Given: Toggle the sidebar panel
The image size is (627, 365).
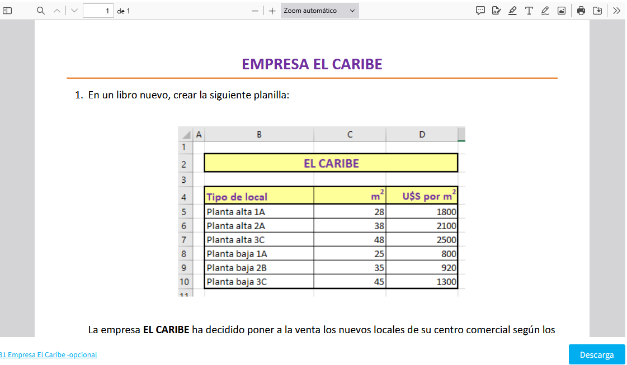Looking at the screenshot, I should pyautogui.click(x=8, y=11).
